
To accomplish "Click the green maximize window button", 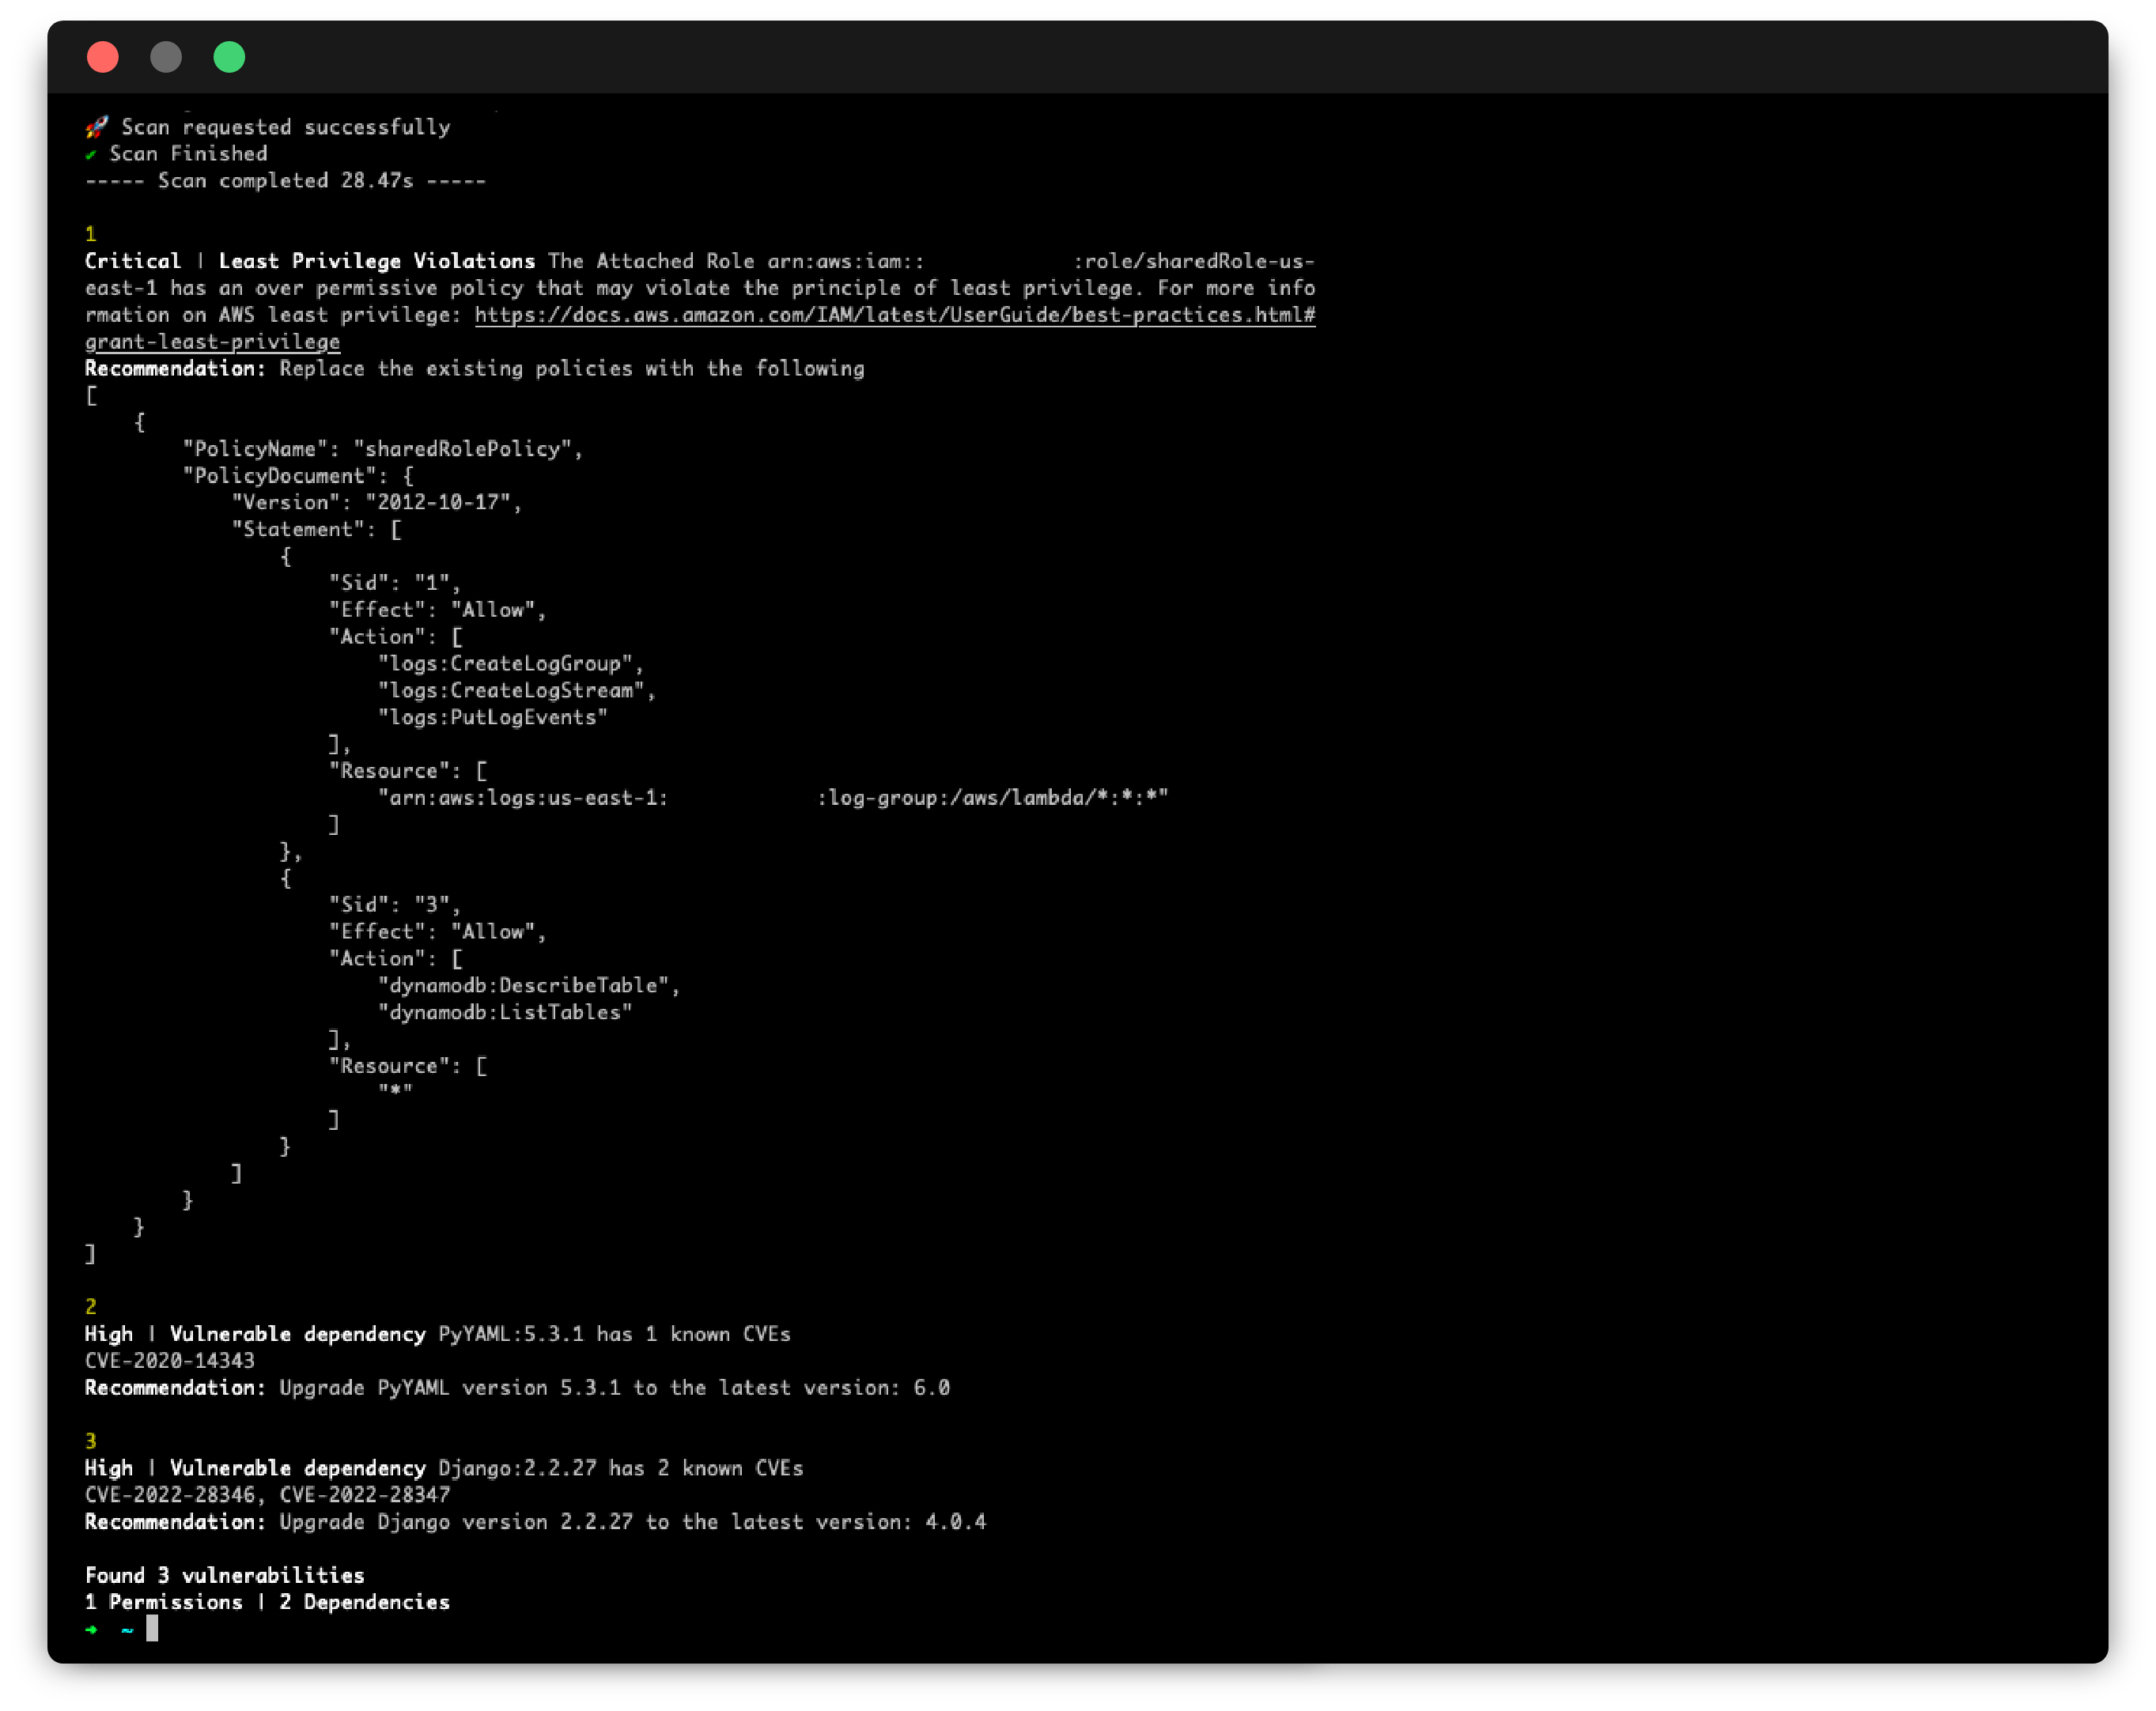I will (x=229, y=57).
